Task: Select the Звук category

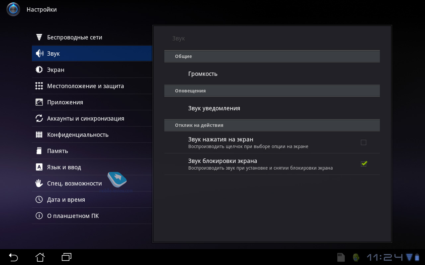Action: click(92, 53)
